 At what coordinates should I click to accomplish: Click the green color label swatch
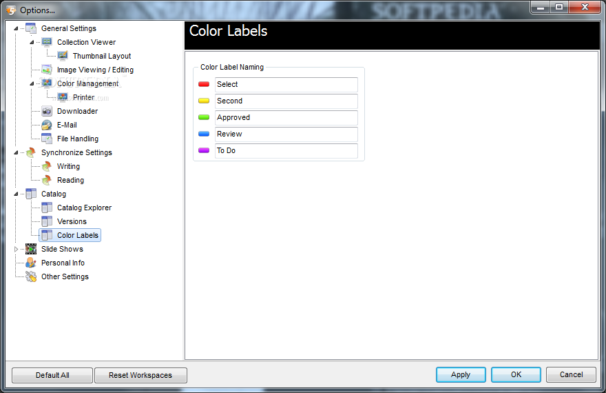point(204,117)
